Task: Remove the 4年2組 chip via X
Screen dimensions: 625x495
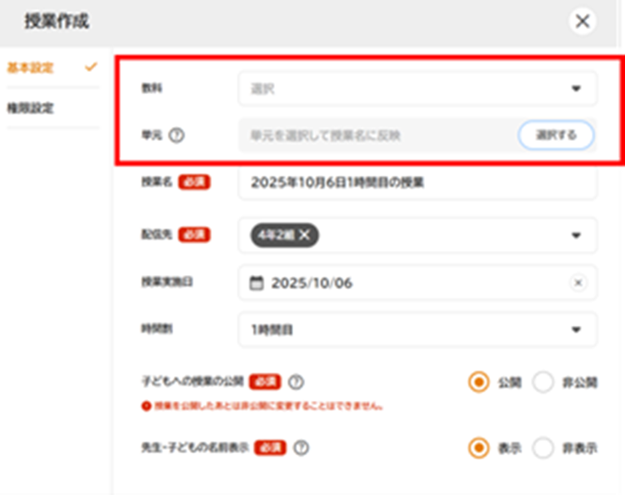Action: (x=305, y=236)
